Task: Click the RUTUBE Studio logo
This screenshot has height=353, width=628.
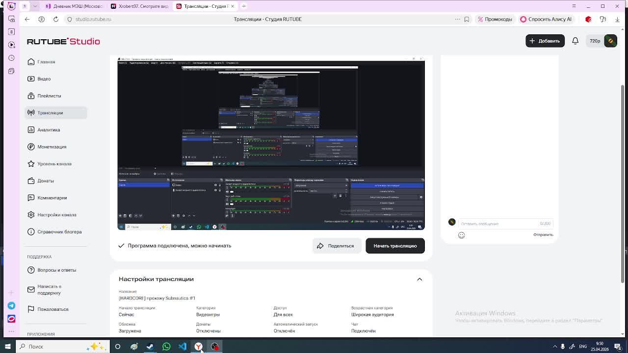Action: (x=63, y=41)
